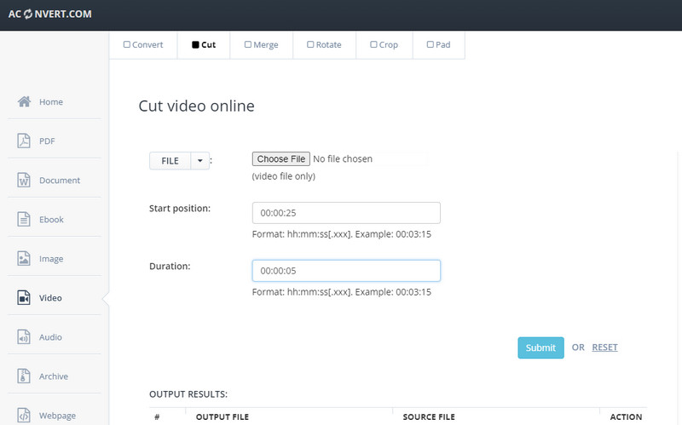Screen dimensions: 682x425
Task: Open the Webpage icon in sidebar
Action: point(24,416)
